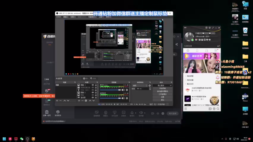Screen dimensions: 253x142
Task: Open the 帮助 menu in OBS
Action: [x=108, y=17]
